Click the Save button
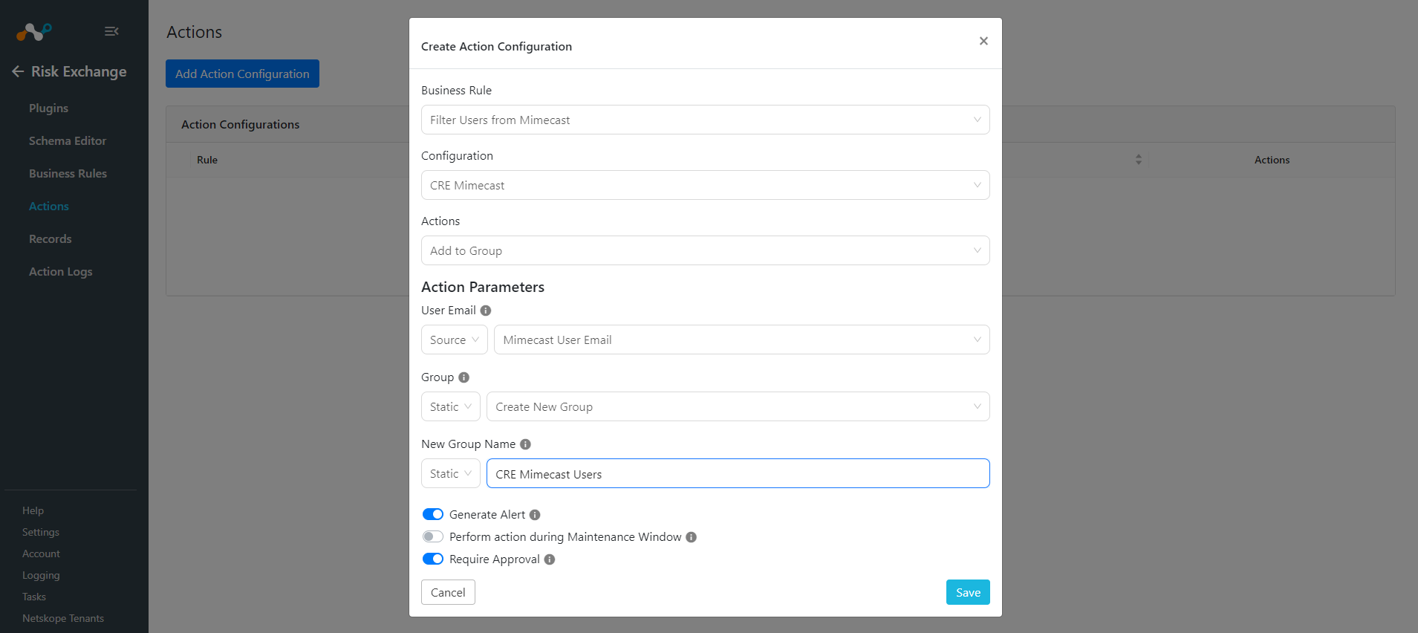This screenshot has width=1418, height=633. tap(968, 592)
